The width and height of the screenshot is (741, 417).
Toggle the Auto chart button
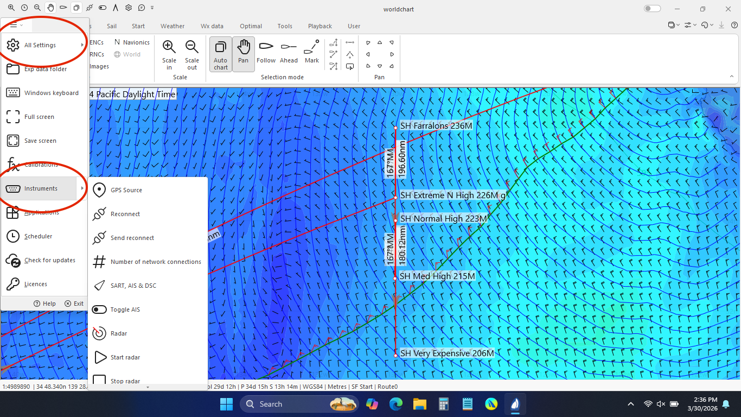tap(221, 54)
